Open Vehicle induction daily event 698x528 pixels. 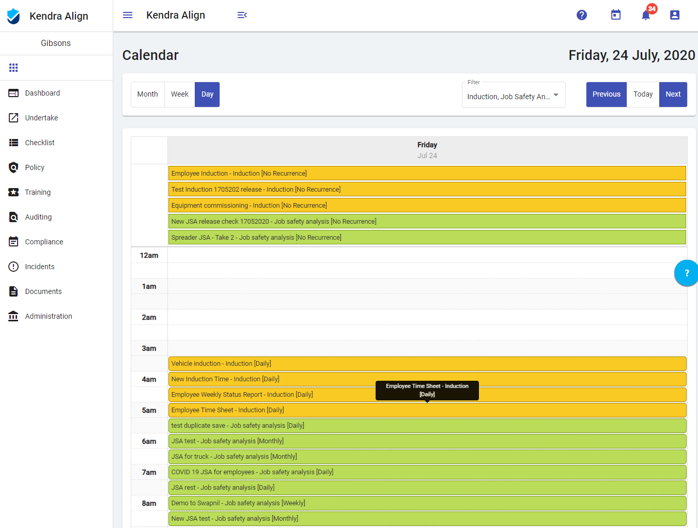[x=427, y=364]
